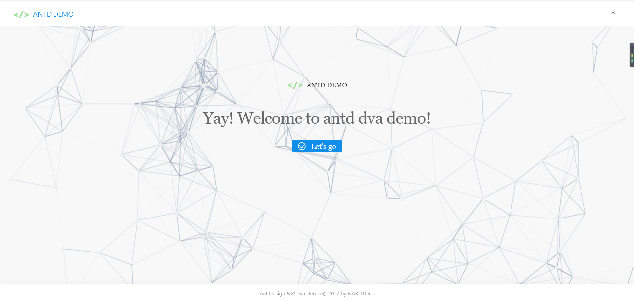This screenshot has height=302, width=634.
Task: Click the Let's go button
Action: tap(317, 146)
